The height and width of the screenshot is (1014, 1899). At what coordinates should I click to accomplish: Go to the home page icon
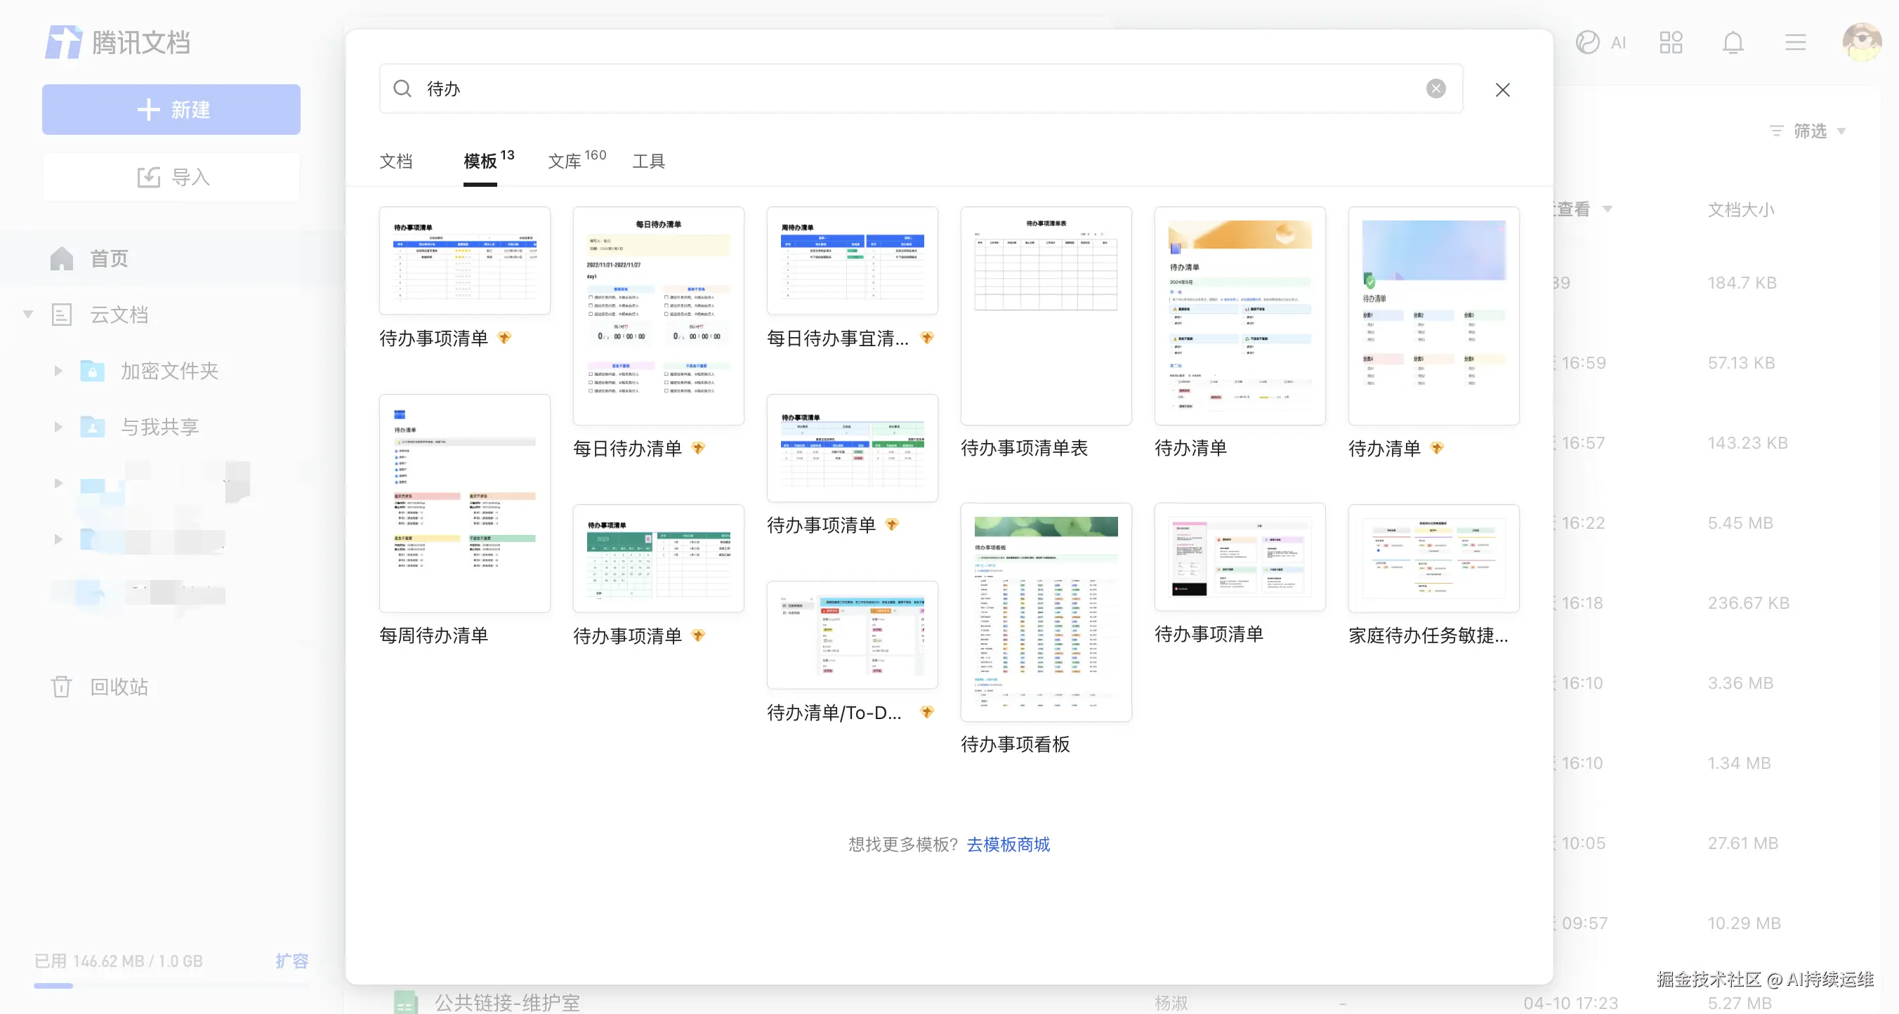click(x=62, y=258)
